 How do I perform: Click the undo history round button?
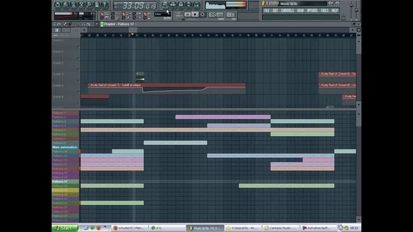[57, 5]
